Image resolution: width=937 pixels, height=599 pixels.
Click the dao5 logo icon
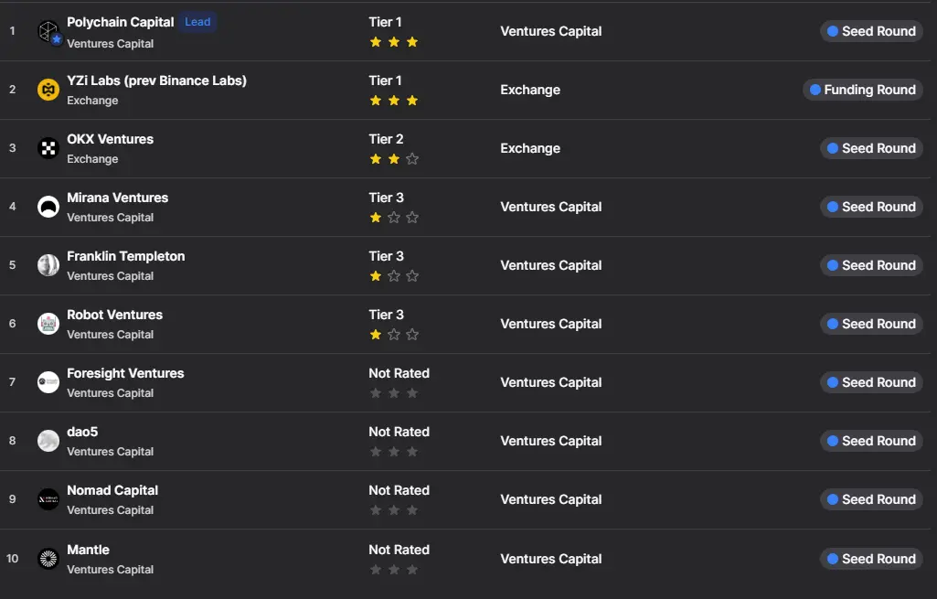coord(48,441)
